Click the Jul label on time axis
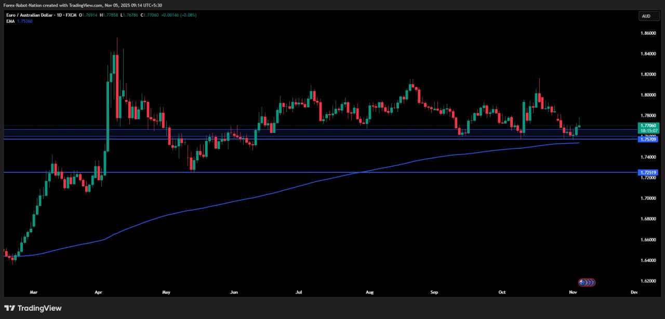The image size is (665, 319). [299, 293]
